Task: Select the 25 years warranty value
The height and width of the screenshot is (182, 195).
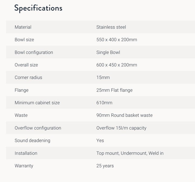Action: tap(105, 166)
